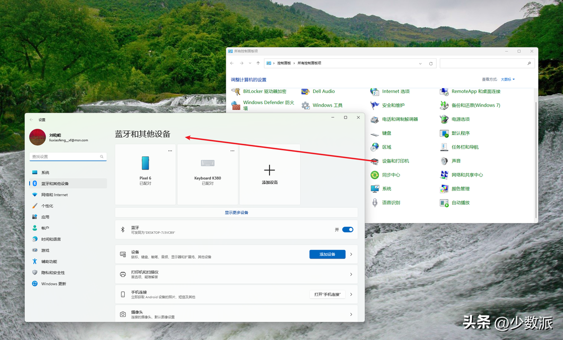Screen dimensions: 563x340
Task: Click 显示更多设备 button
Action: 236,213
